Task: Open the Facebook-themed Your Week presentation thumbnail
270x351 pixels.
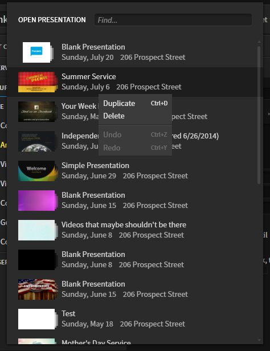Action: tap(36, 112)
